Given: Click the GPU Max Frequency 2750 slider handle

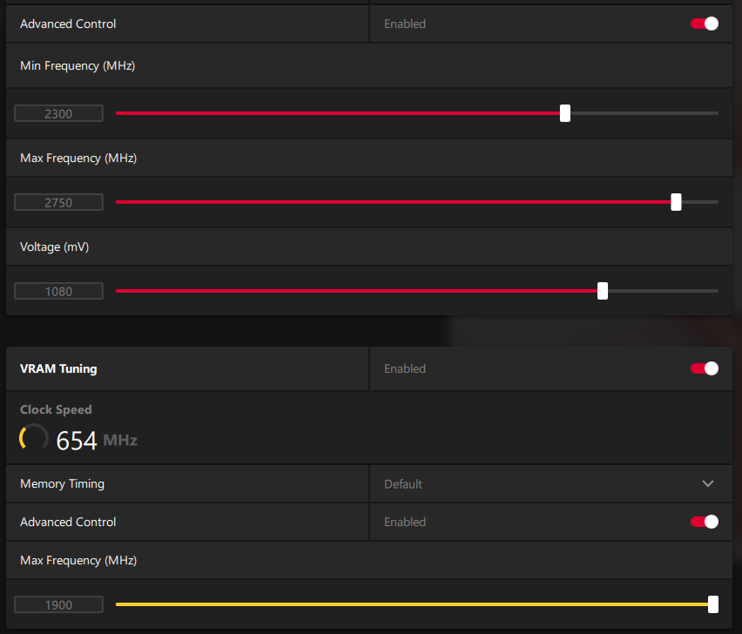Looking at the screenshot, I should (x=676, y=202).
